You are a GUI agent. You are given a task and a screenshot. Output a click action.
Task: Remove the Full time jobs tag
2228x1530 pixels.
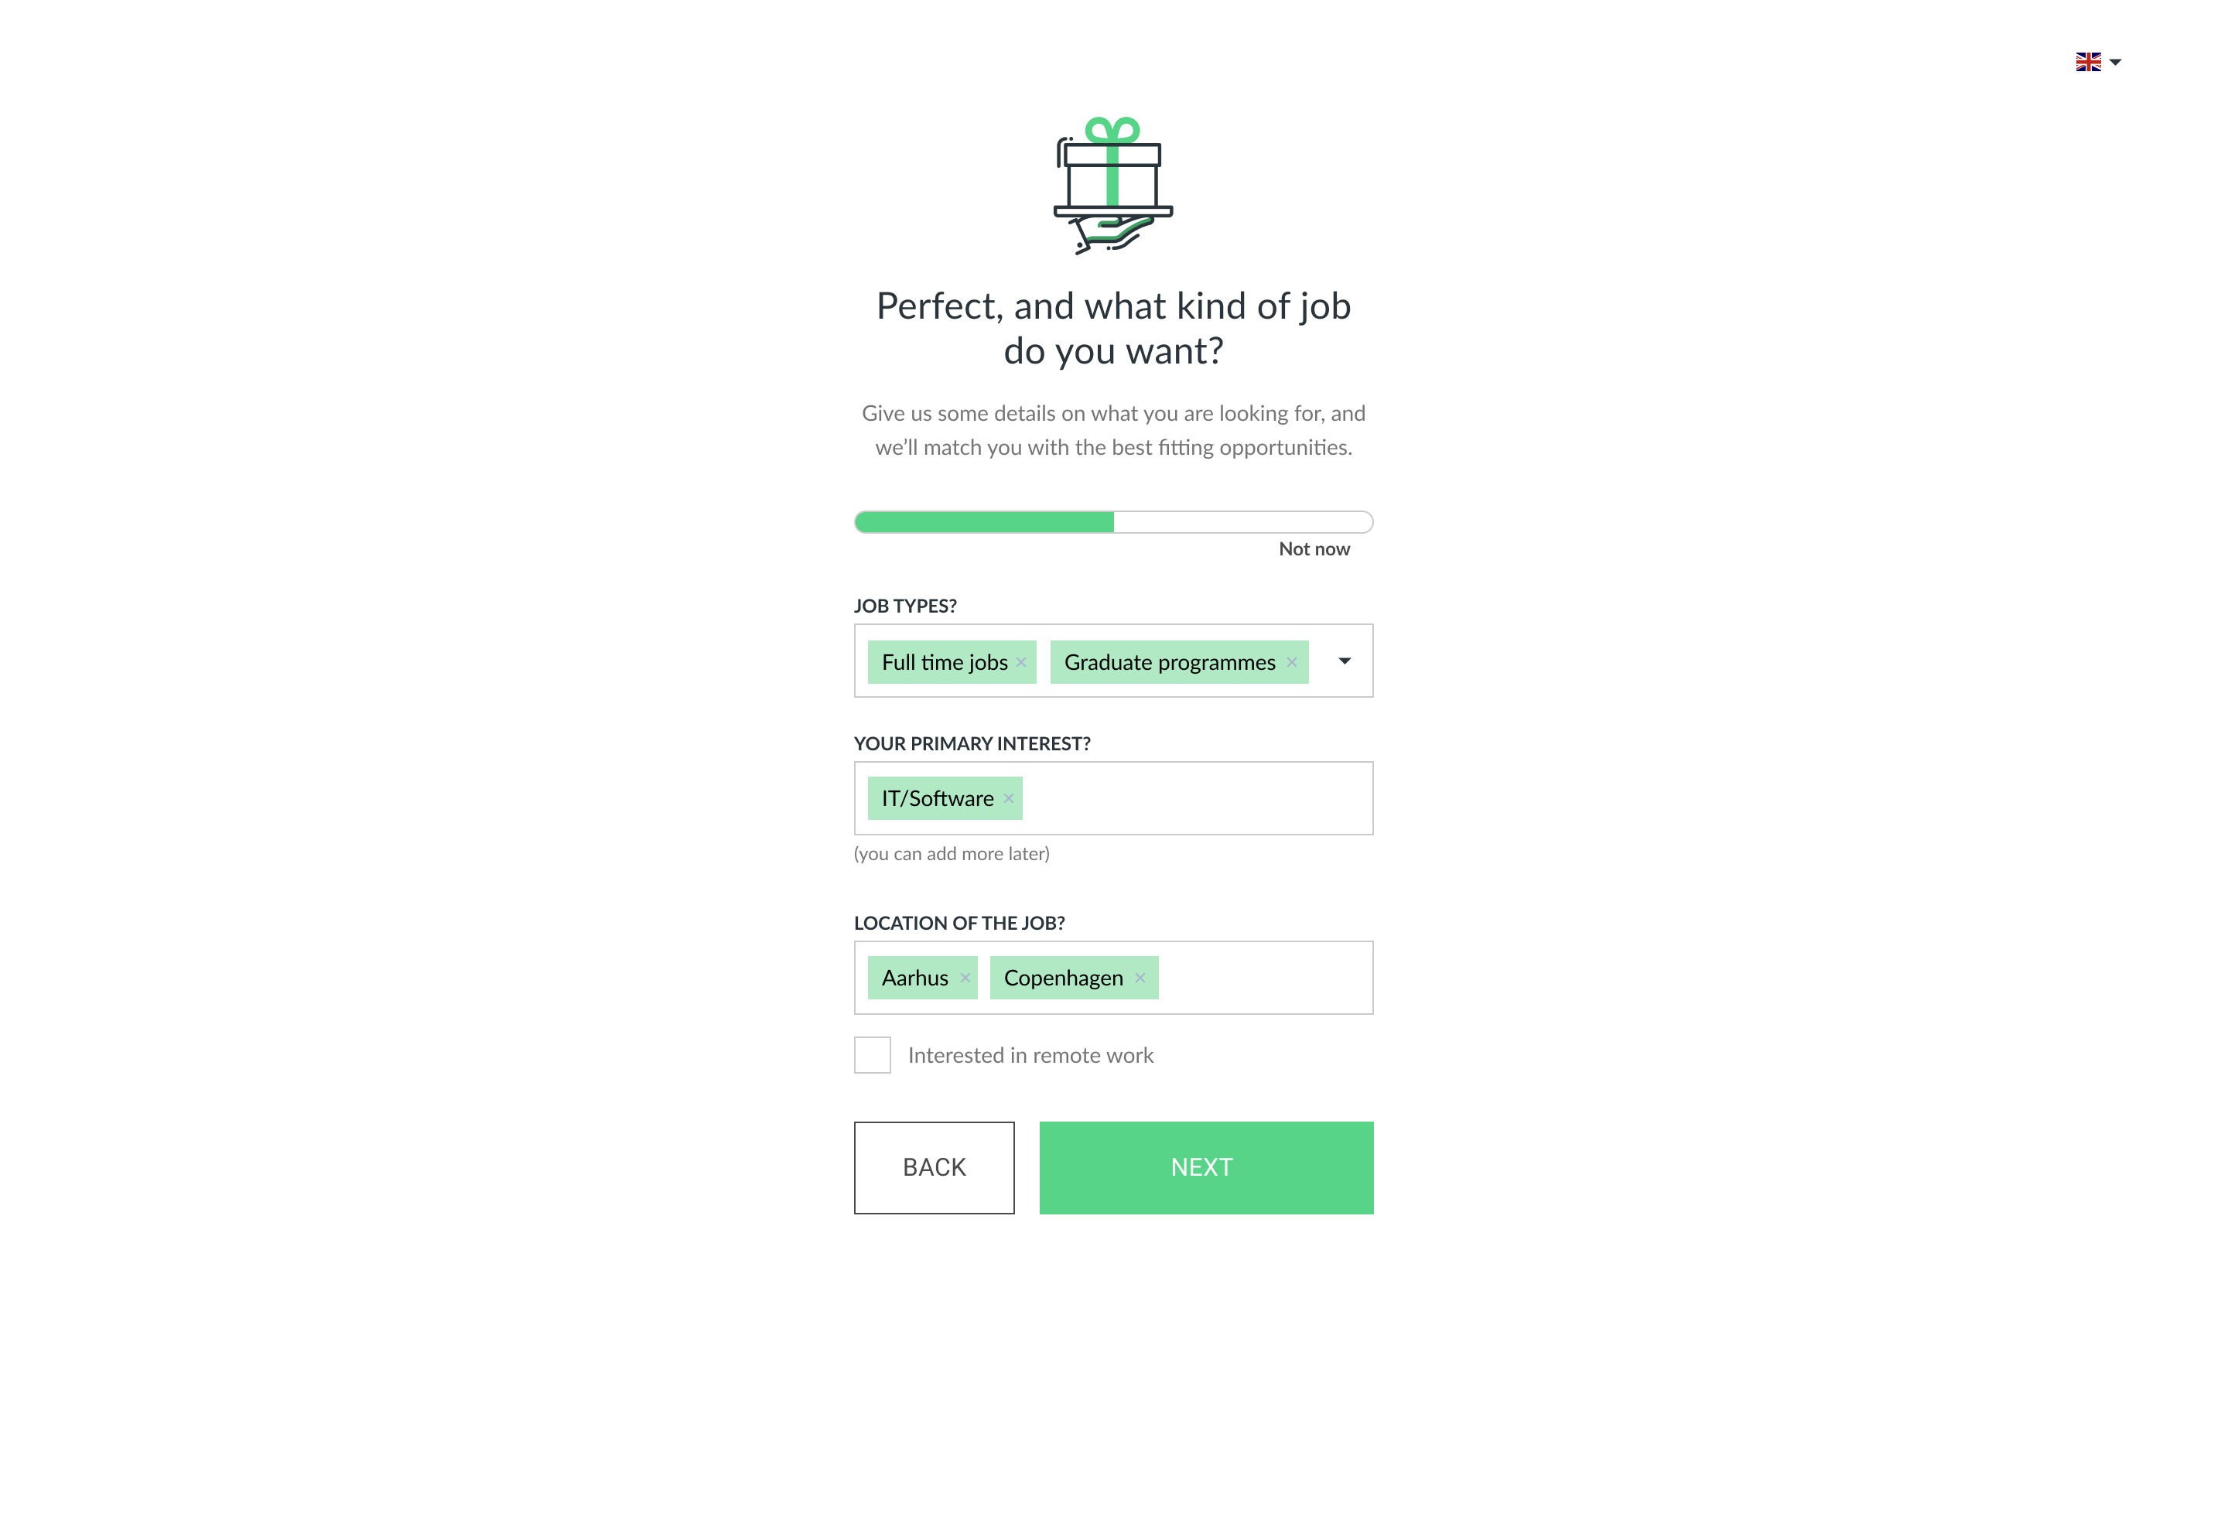tap(1021, 662)
